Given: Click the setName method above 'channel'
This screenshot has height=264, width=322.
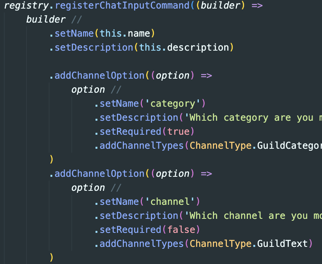Looking at the screenshot, I should 119,202.
